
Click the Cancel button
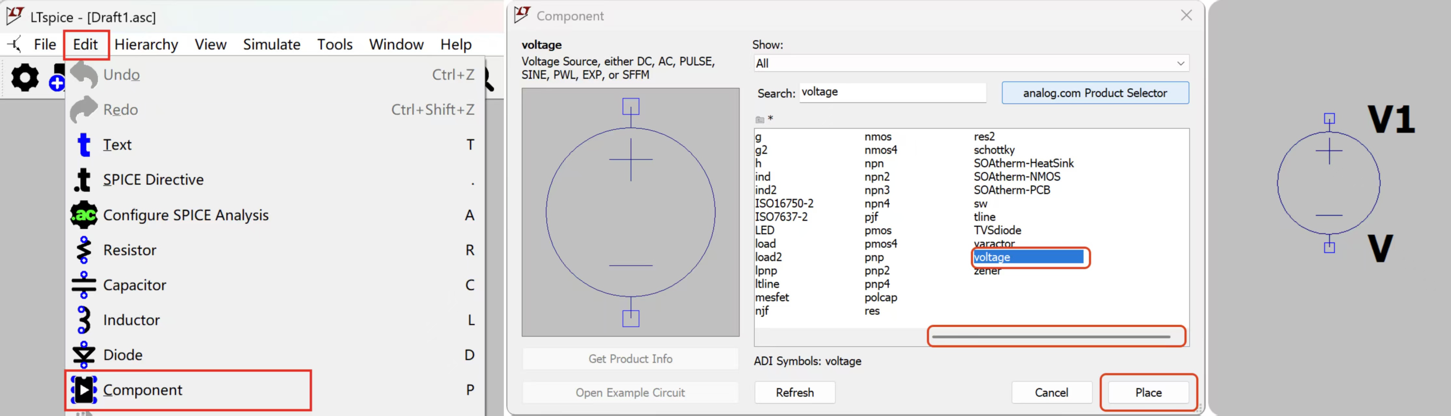[x=1051, y=392]
